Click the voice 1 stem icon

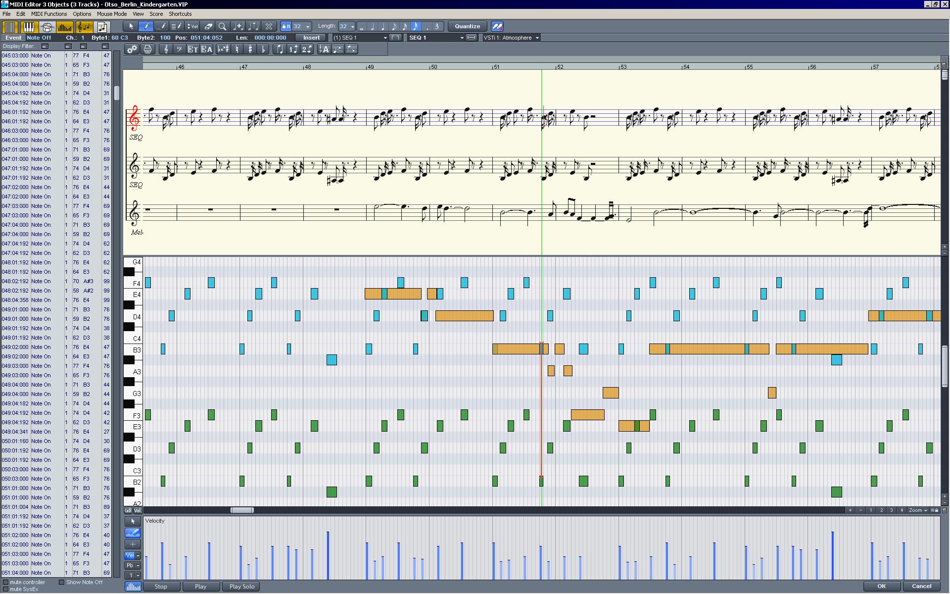click(293, 49)
